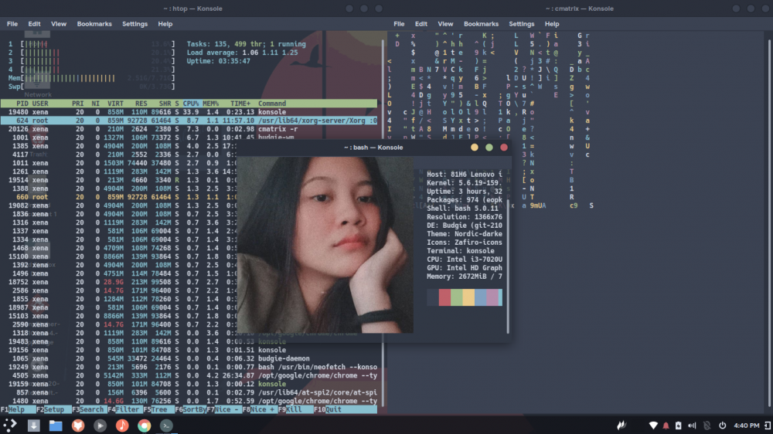The height and width of the screenshot is (434, 773).
Task: Click the 4:40 PM clock
Action: (747, 426)
